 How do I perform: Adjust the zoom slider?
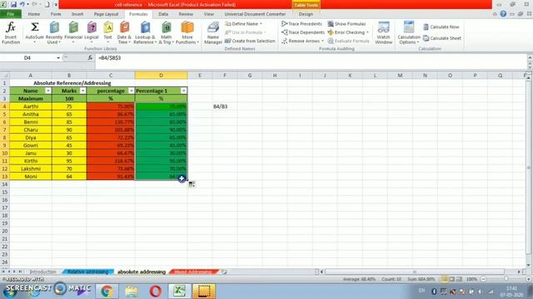(x=506, y=279)
